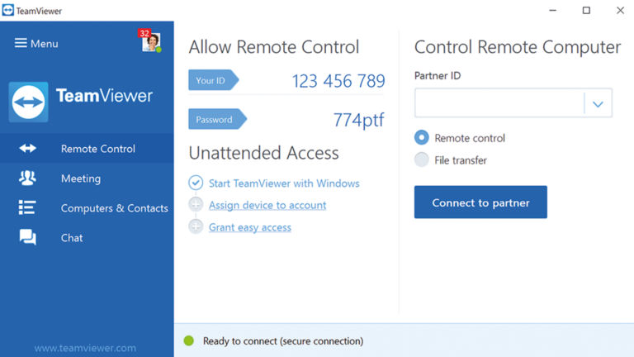Select the Remote control radio button

click(422, 138)
